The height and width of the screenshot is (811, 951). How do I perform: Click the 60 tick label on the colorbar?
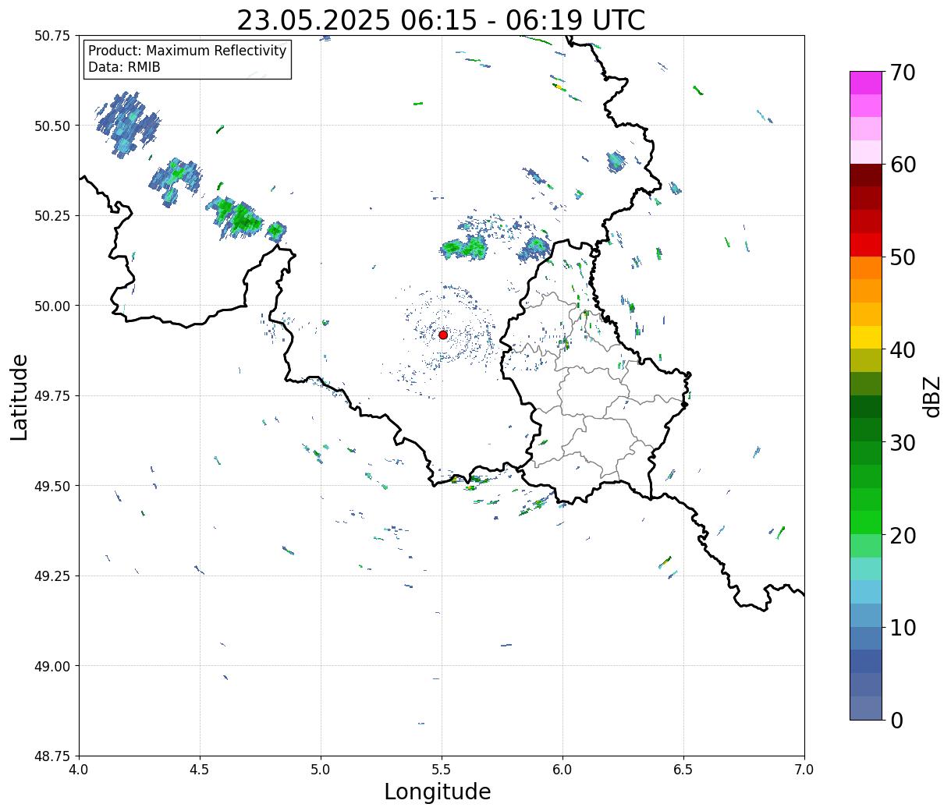tap(903, 165)
